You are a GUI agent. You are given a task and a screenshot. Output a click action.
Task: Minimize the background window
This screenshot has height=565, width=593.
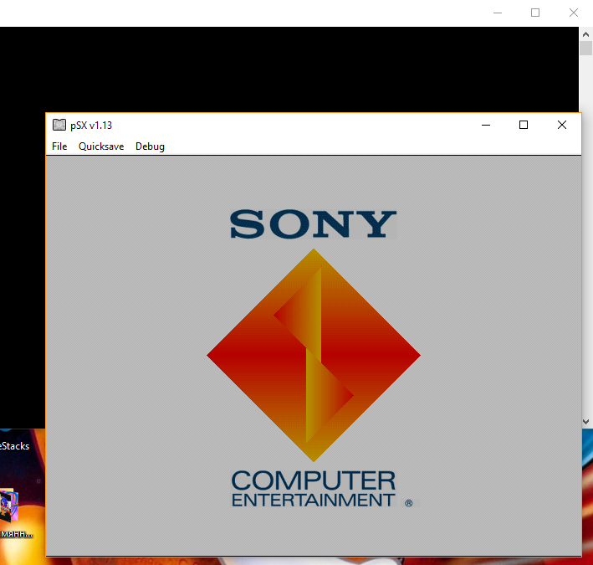coord(498,13)
